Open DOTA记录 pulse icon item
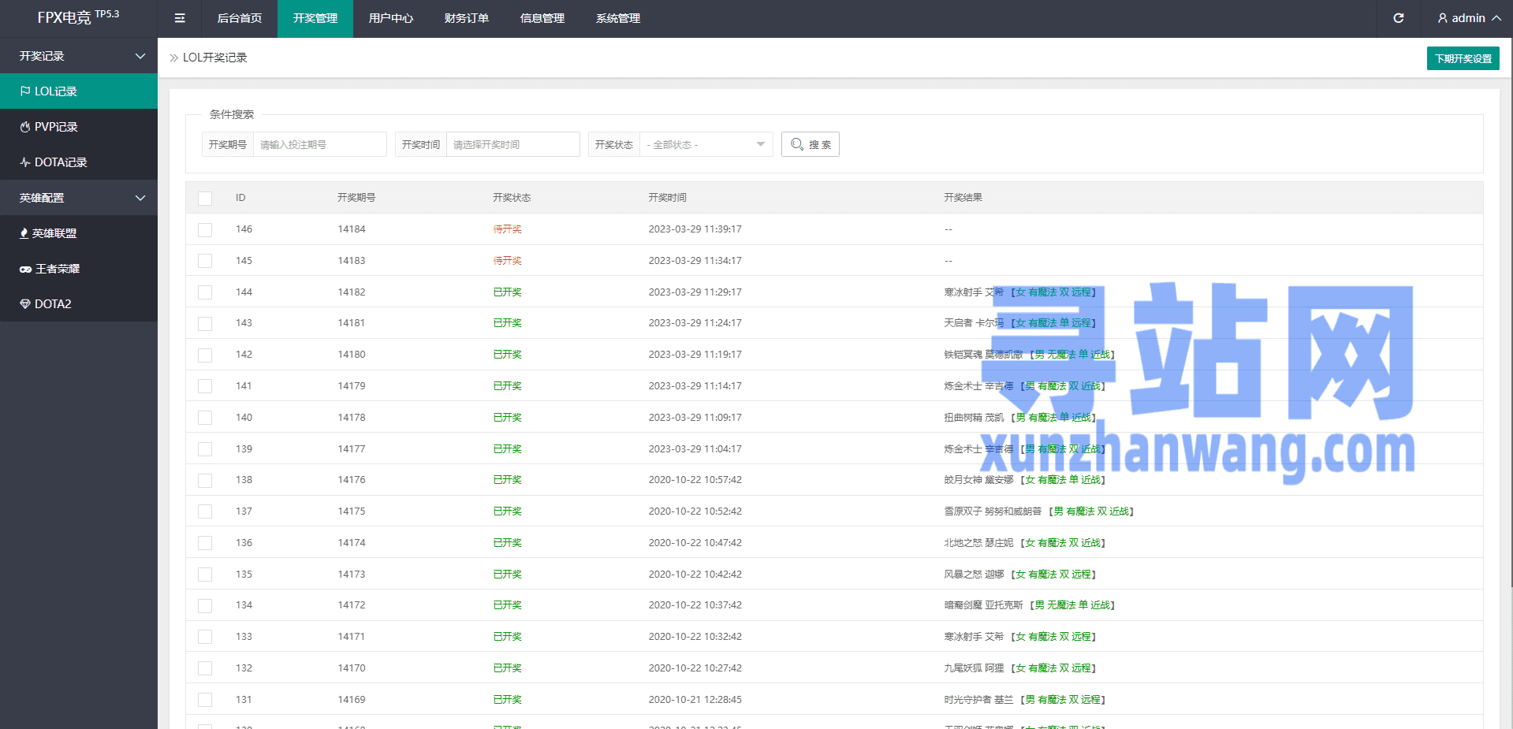Viewport: 1513px width, 729px height. click(x=25, y=162)
